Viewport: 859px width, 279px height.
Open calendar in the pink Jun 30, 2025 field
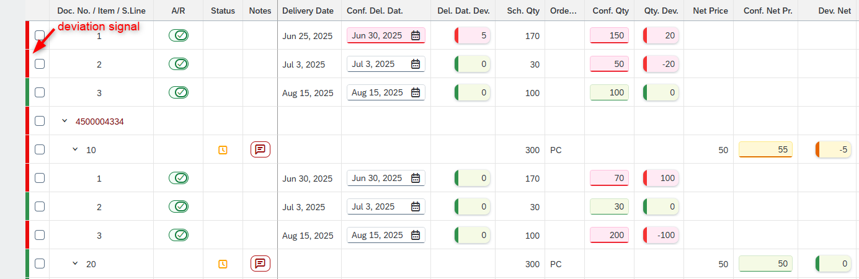click(416, 35)
